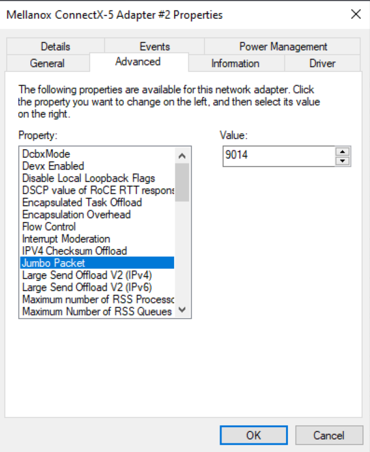370x452 pixels.
Task: Select the highlighted Jumbo Packet property
Action: (x=97, y=263)
